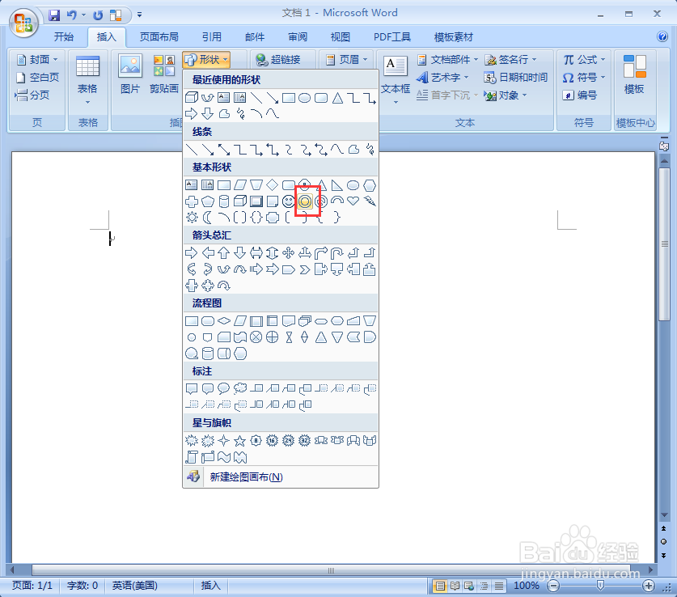Select the 4-point star shape

coord(224,441)
